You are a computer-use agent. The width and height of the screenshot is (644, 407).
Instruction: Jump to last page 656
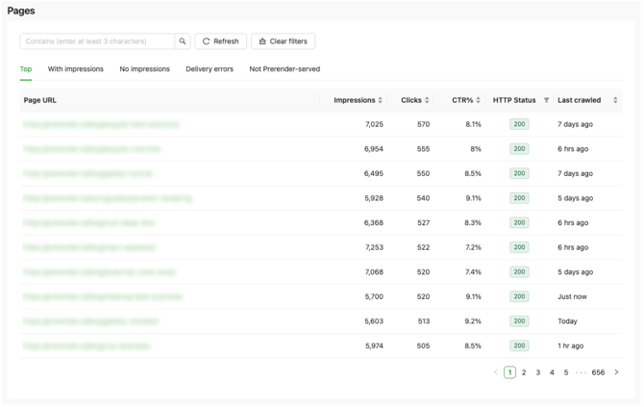coord(598,372)
